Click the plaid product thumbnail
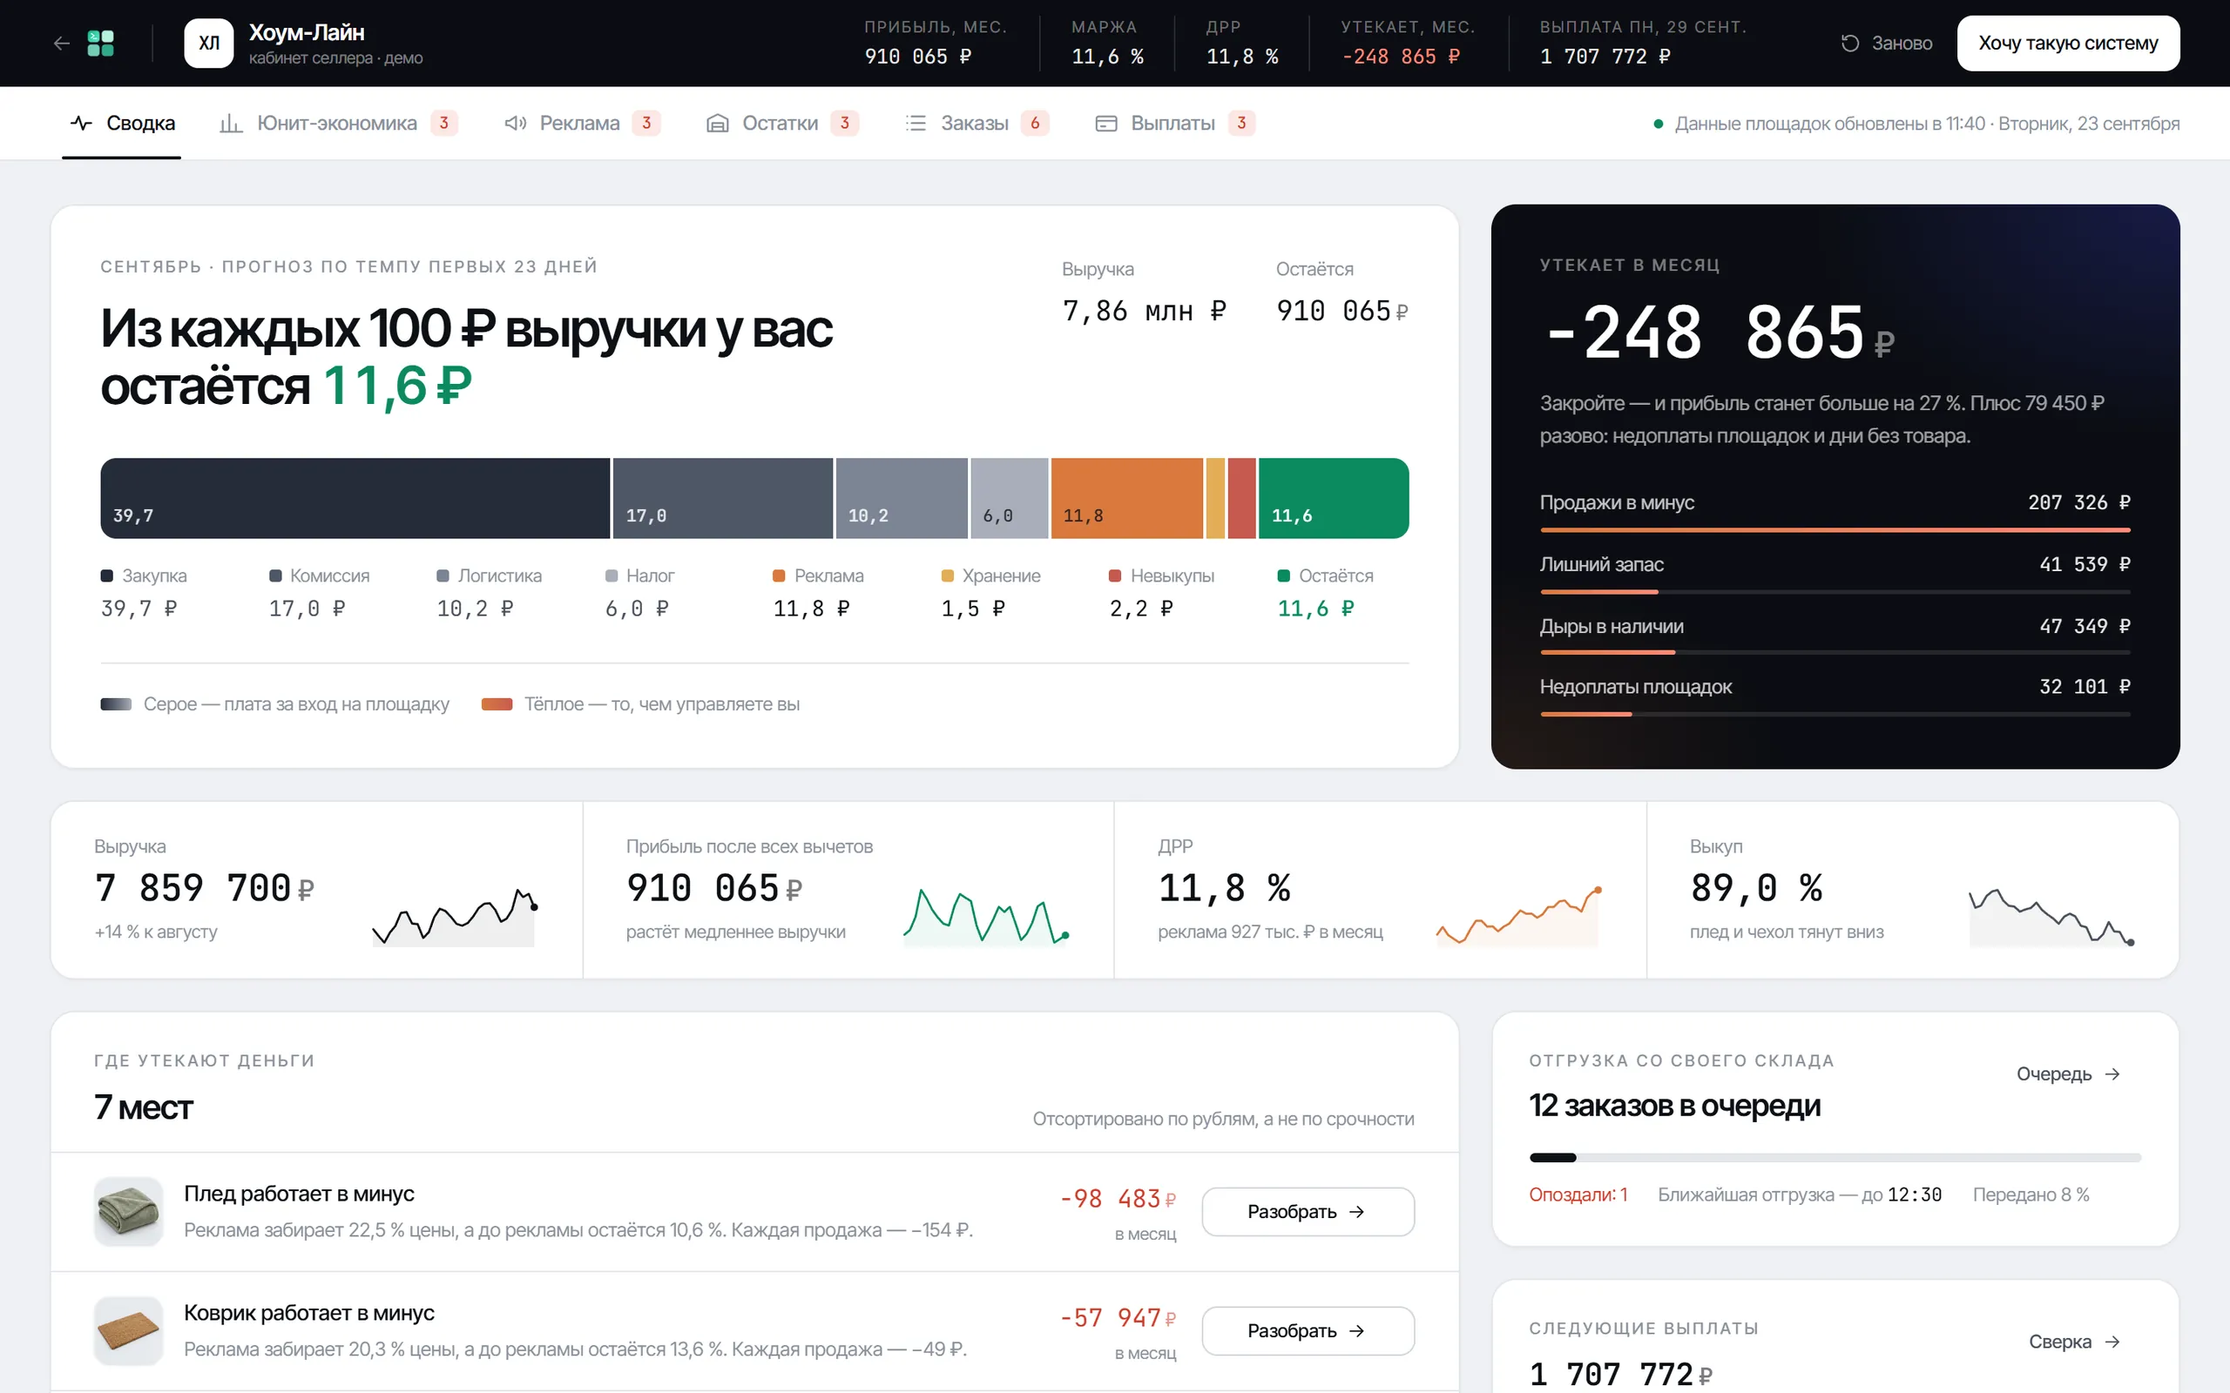This screenshot has width=2230, height=1393. pyautogui.click(x=128, y=1212)
